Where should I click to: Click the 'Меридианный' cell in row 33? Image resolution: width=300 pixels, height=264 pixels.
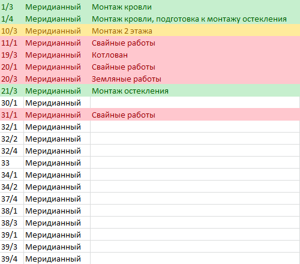click(57, 163)
